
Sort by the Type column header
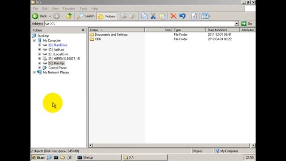click(189, 30)
